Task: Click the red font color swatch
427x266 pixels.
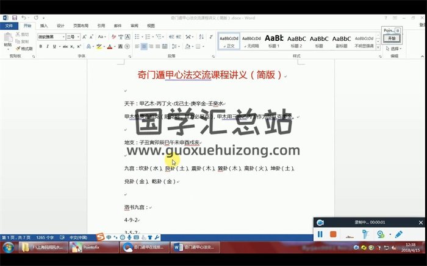Action: 110,47
